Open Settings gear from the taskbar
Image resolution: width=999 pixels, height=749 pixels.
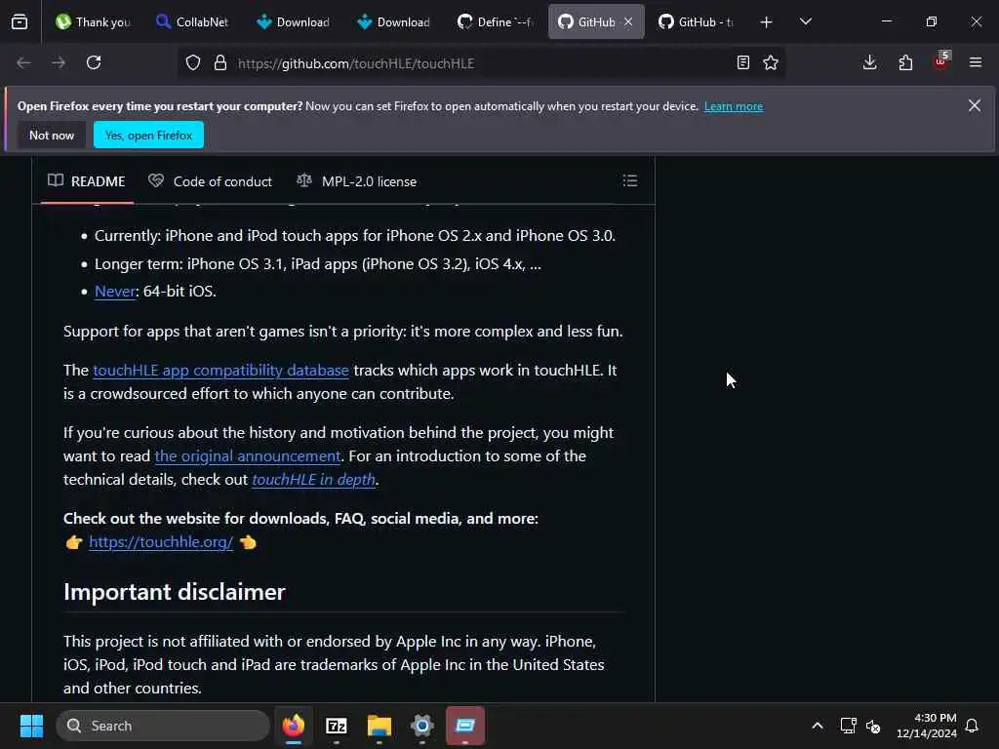pyautogui.click(x=421, y=726)
